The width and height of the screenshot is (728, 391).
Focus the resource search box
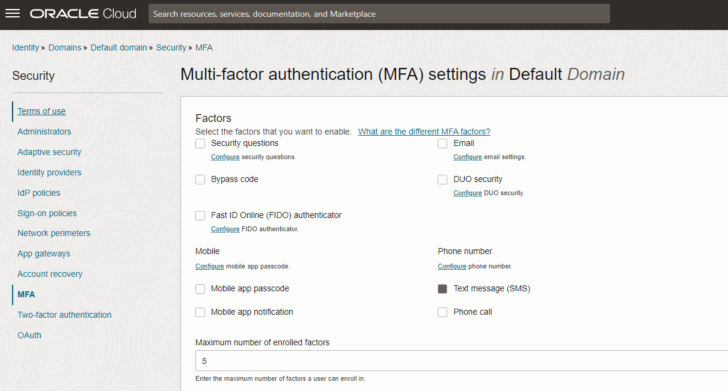point(379,14)
